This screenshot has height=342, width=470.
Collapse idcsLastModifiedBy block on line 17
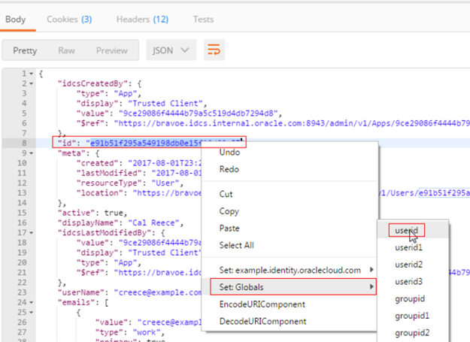31,233
